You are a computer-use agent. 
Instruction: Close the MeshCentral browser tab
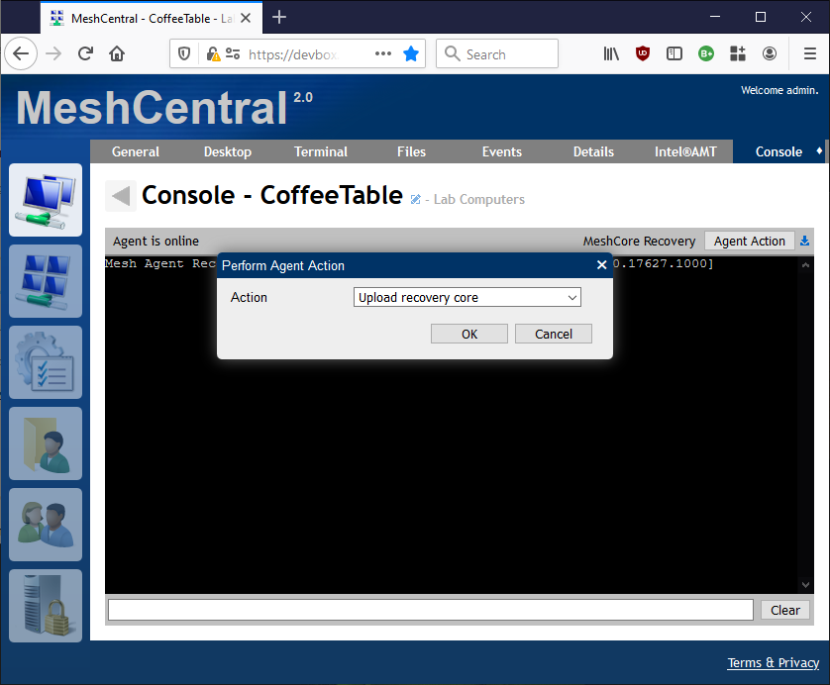246,18
